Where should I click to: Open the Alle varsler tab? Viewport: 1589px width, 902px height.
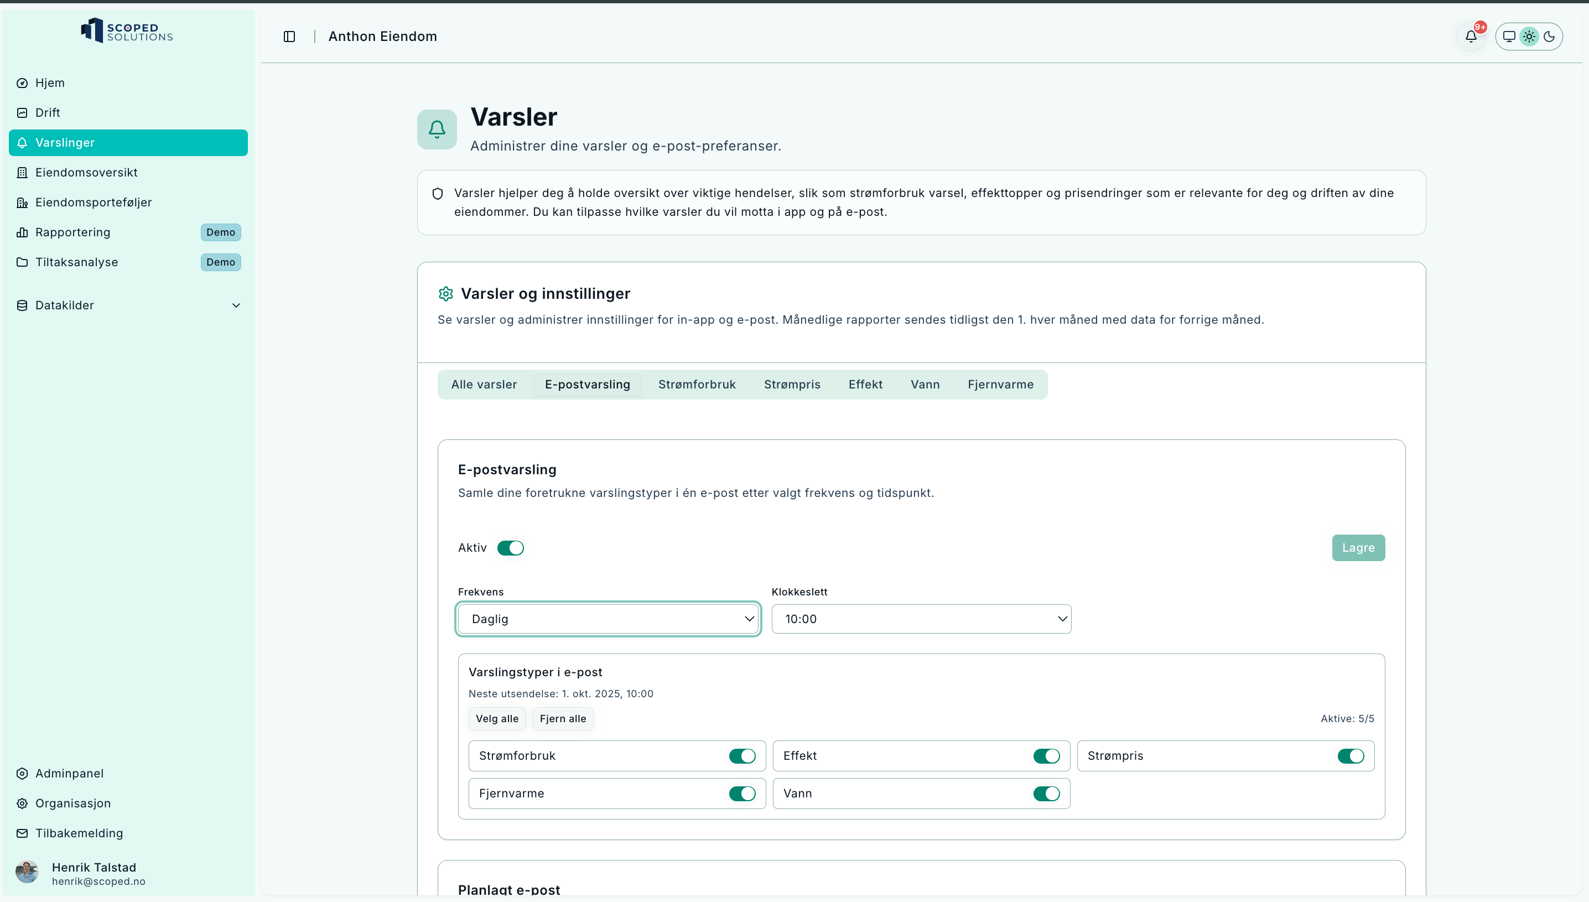pyautogui.click(x=484, y=385)
